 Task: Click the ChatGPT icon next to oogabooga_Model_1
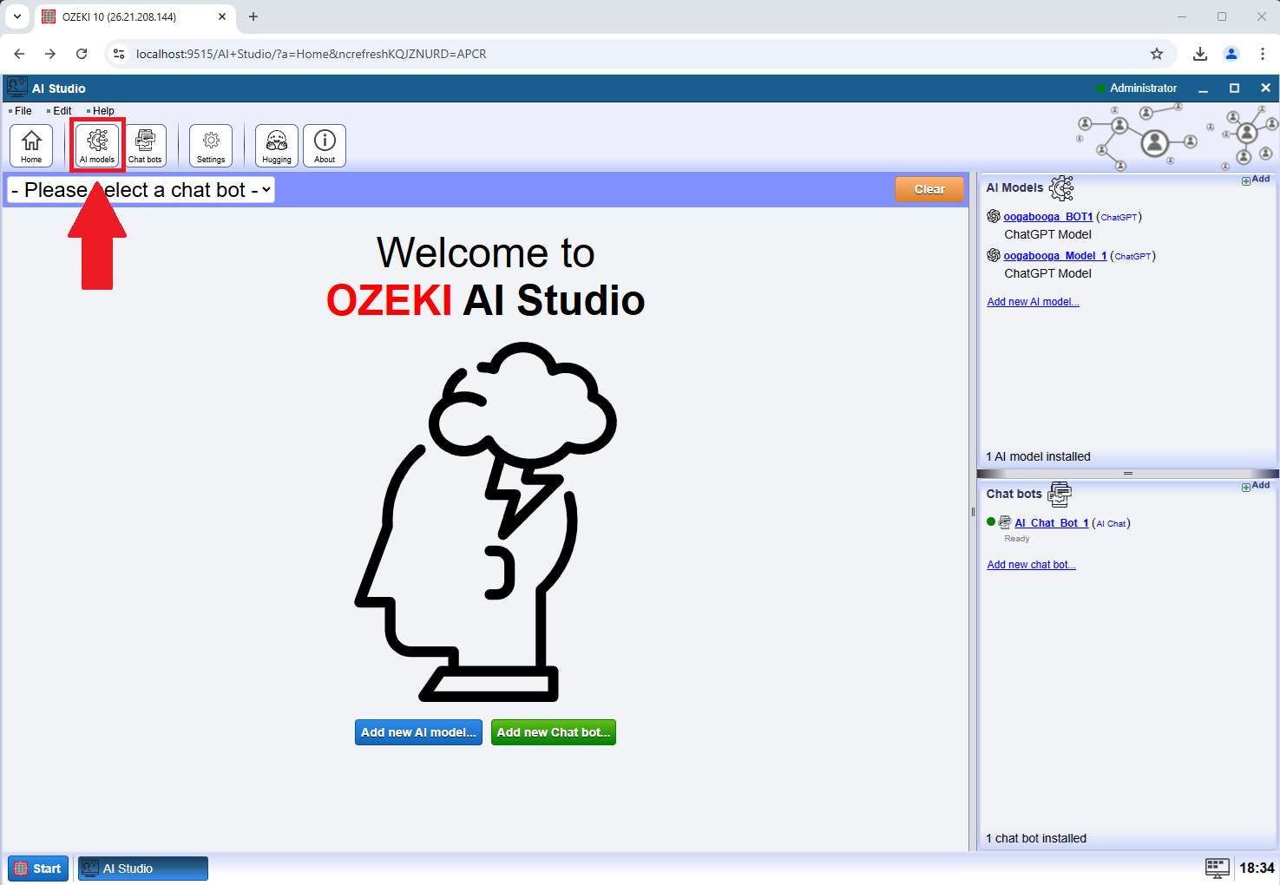tap(994, 255)
